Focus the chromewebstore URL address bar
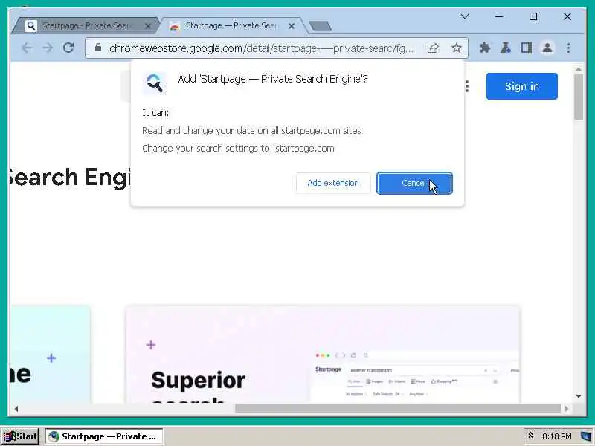This screenshot has width=595, height=446. pyautogui.click(x=261, y=48)
